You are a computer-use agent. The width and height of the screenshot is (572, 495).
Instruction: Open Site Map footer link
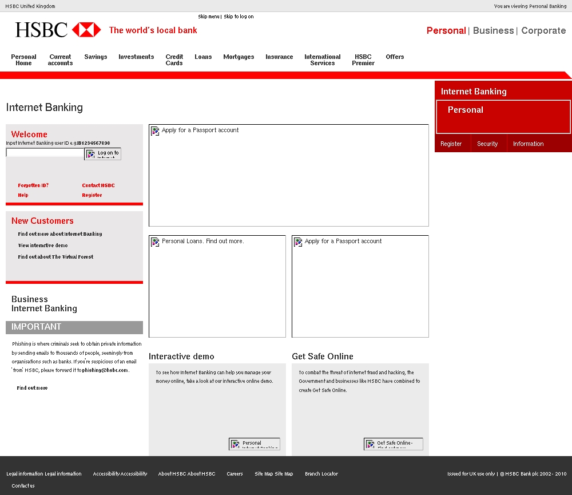pos(273,474)
